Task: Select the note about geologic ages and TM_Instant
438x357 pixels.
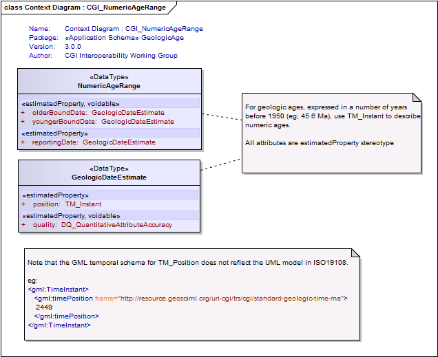Action: (x=331, y=133)
